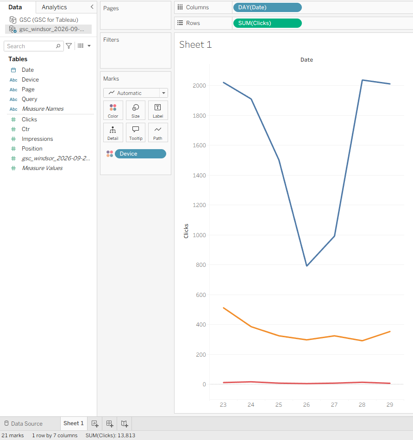Click the red line in the chart
The height and width of the screenshot is (440, 413).
click(307, 383)
